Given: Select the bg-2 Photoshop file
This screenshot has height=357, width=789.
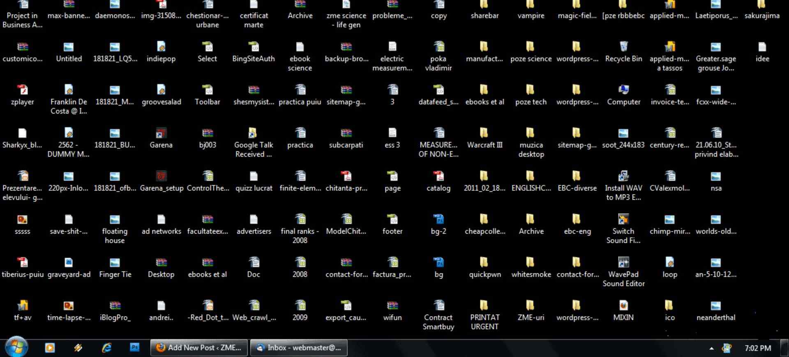Looking at the screenshot, I should click(x=438, y=224).
